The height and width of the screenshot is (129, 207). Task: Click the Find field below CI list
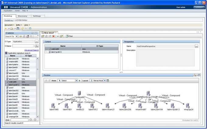(19, 120)
